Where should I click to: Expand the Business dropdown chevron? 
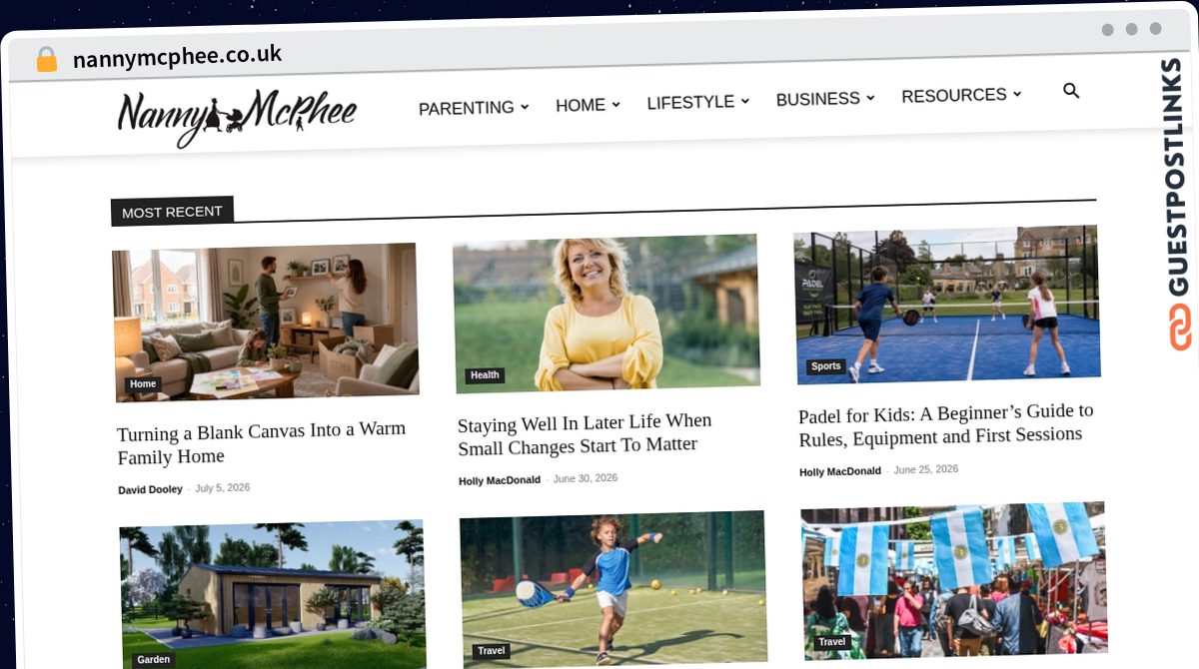pyautogui.click(x=870, y=98)
